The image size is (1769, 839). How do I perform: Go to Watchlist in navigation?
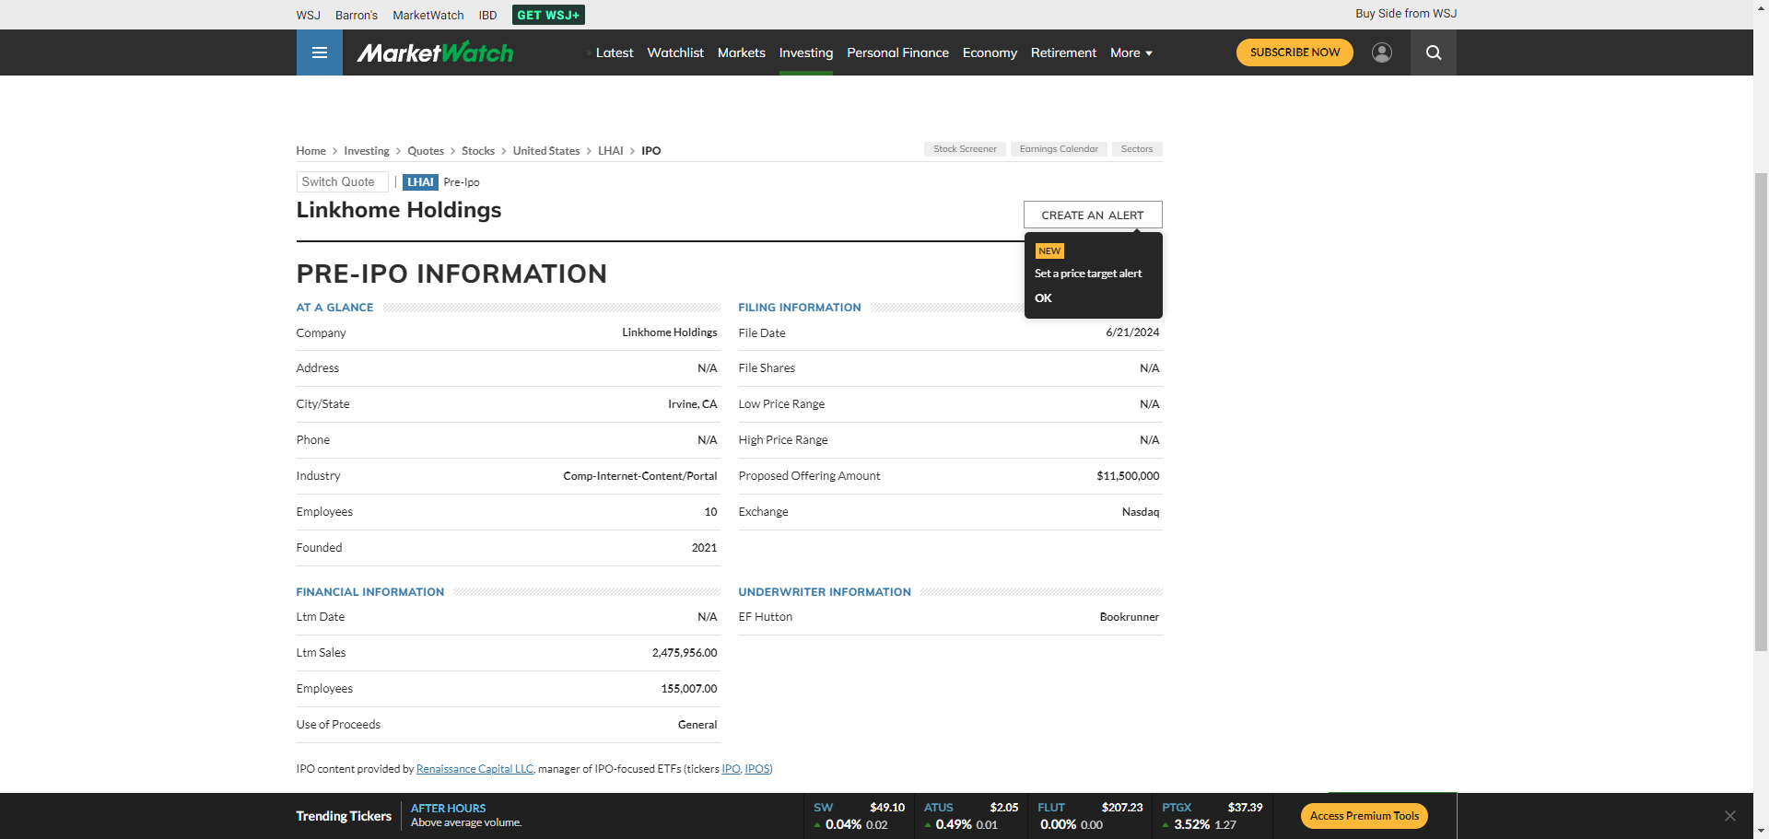pos(675,52)
